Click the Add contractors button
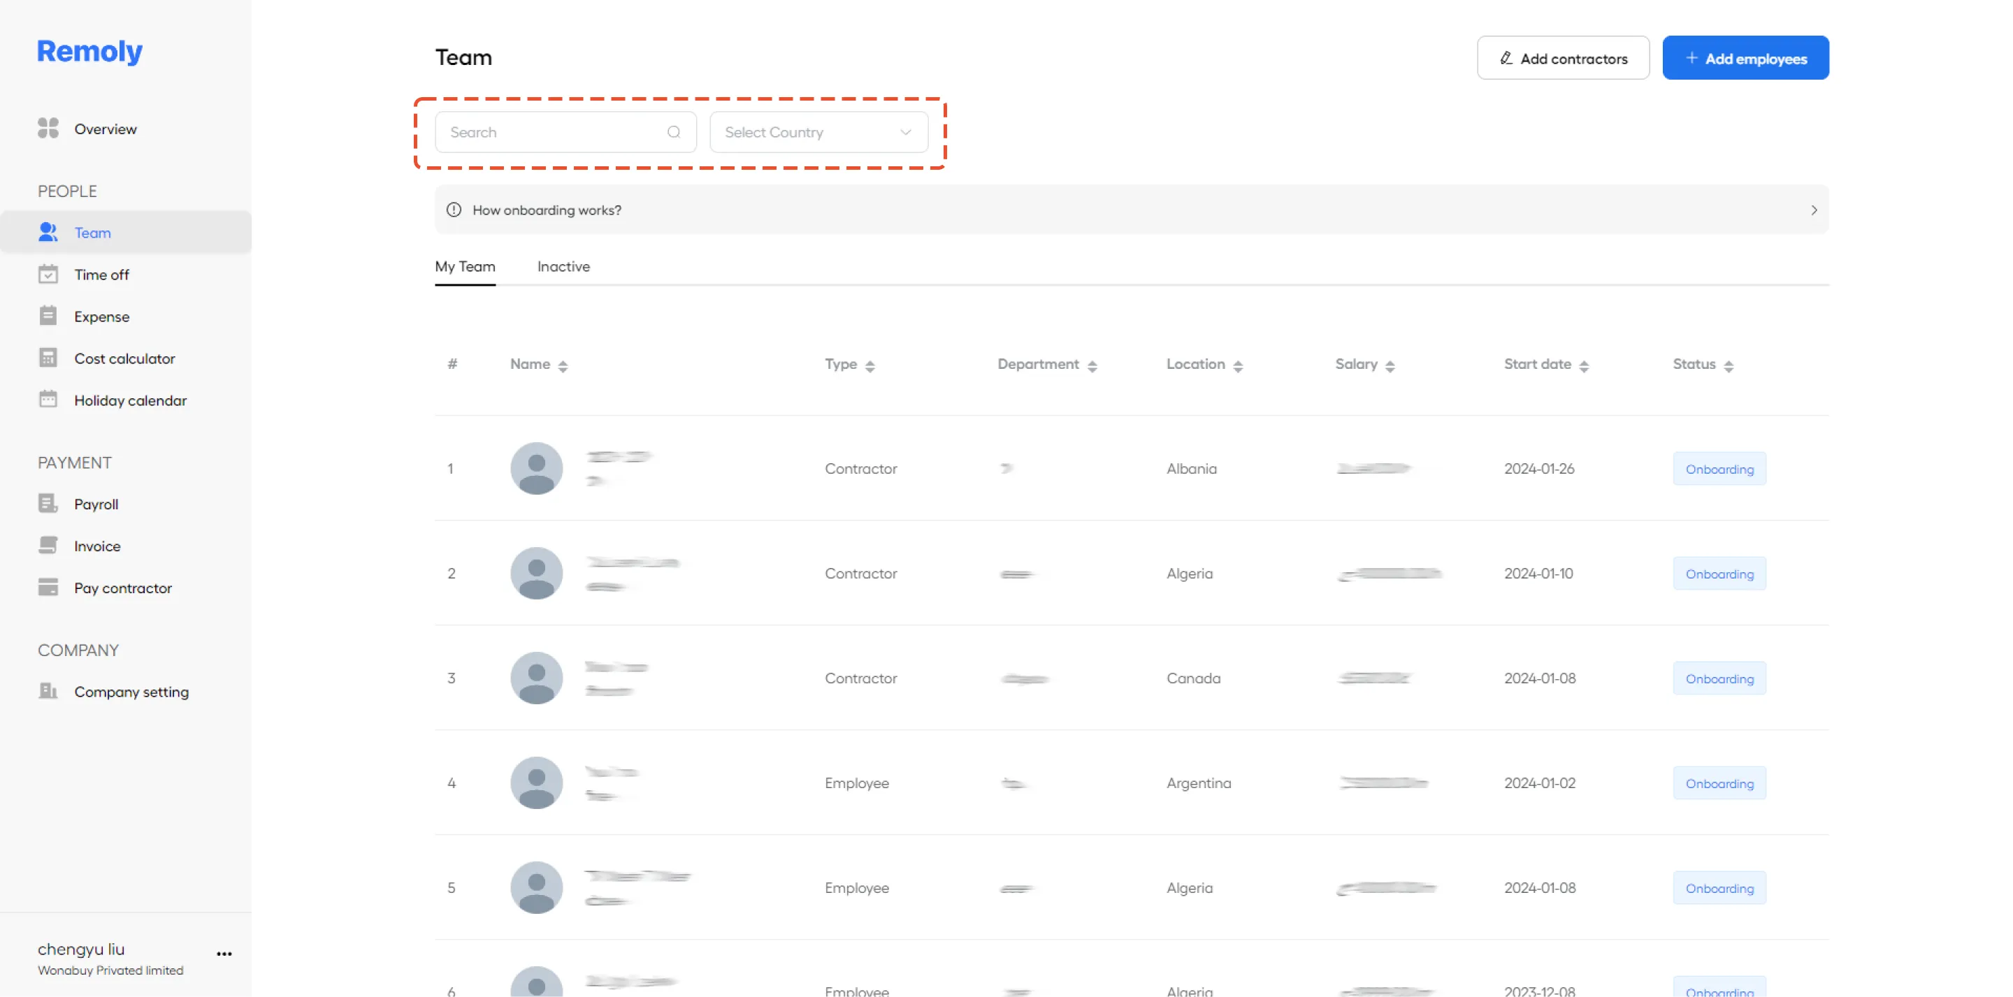The image size is (2013, 997). point(1563,58)
